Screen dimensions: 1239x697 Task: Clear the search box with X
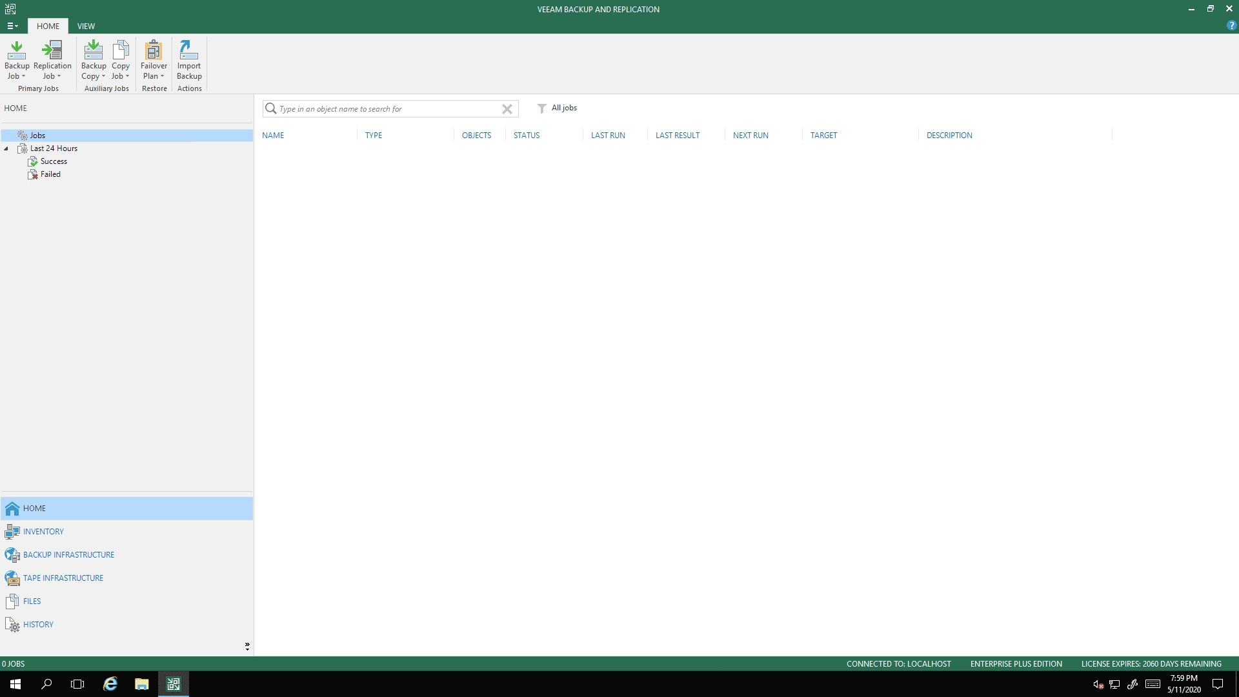click(507, 109)
